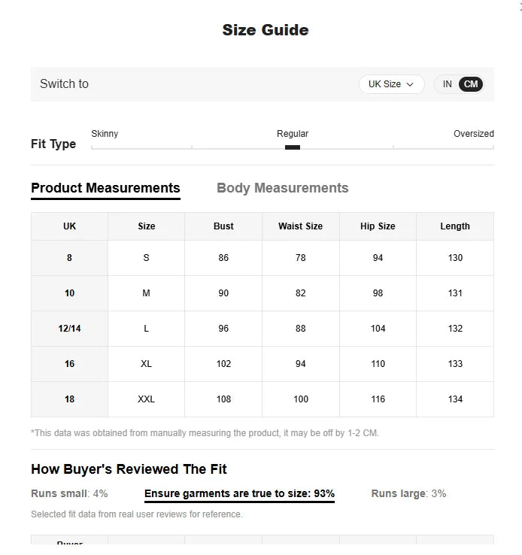The height and width of the screenshot is (555, 522).
Task: Click the Hip Size column header
Action: pos(378,226)
